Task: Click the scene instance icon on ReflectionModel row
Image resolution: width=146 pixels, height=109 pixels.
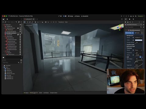Action: (x=18, y=28)
